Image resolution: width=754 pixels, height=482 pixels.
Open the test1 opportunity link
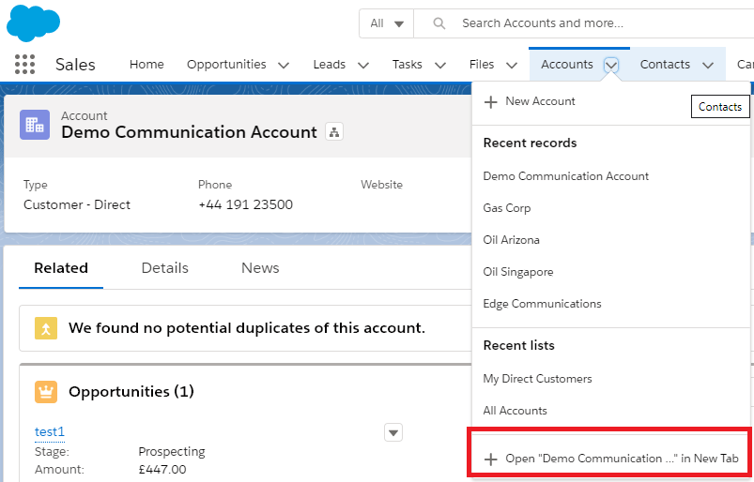(x=50, y=432)
